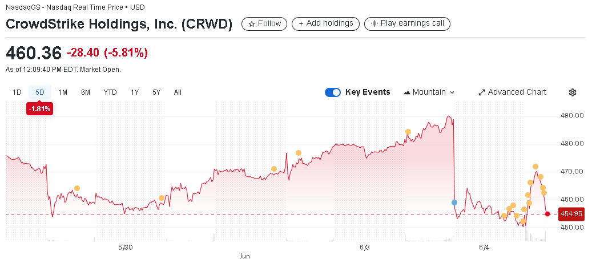
Task: Click the 6/3 date axis label
Action: [x=364, y=248]
